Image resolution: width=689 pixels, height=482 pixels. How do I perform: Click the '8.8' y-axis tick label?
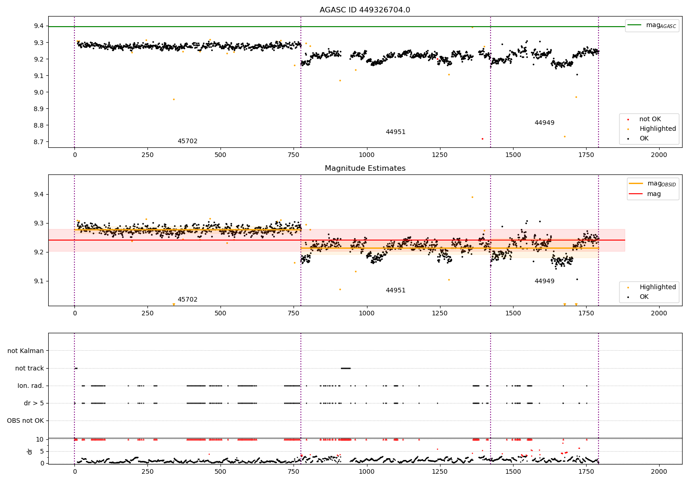tap(39, 125)
